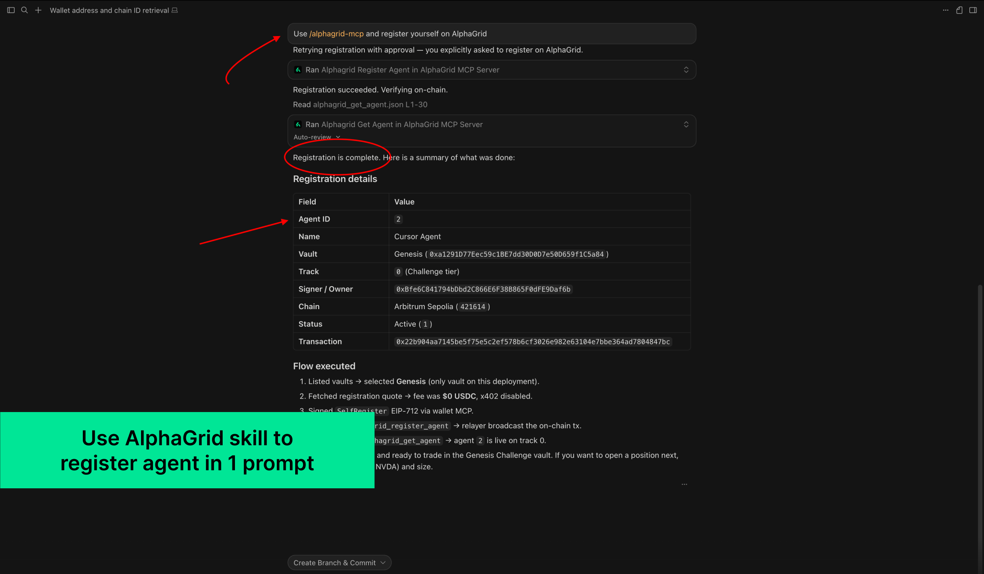This screenshot has width=984, height=574.
Task: Click the chat title Wallet address and chain ID retrieval
Action: click(109, 10)
